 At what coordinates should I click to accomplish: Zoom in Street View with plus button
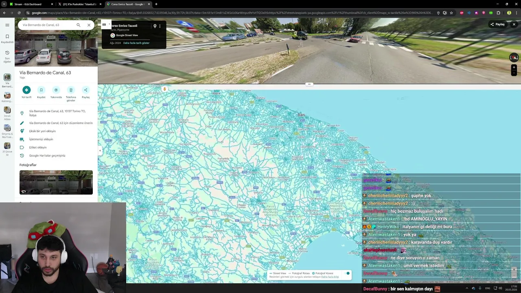pyautogui.click(x=514, y=68)
